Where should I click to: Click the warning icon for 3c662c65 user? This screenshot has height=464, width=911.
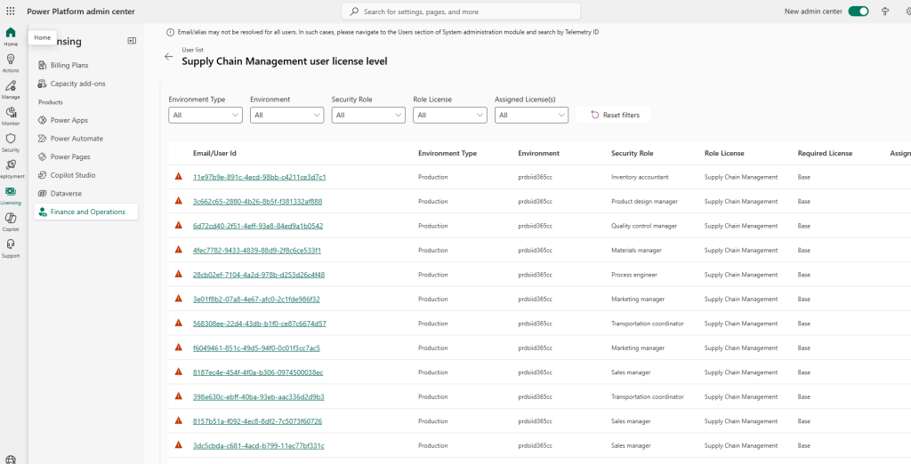[x=179, y=200]
